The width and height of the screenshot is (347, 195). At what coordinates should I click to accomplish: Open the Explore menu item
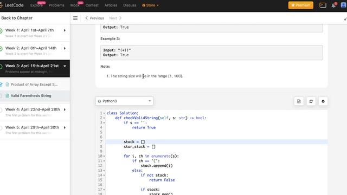[36, 5]
